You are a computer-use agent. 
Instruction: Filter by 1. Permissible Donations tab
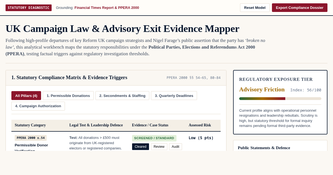pos(68,96)
